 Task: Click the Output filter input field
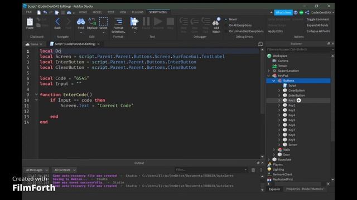coord(211,170)
